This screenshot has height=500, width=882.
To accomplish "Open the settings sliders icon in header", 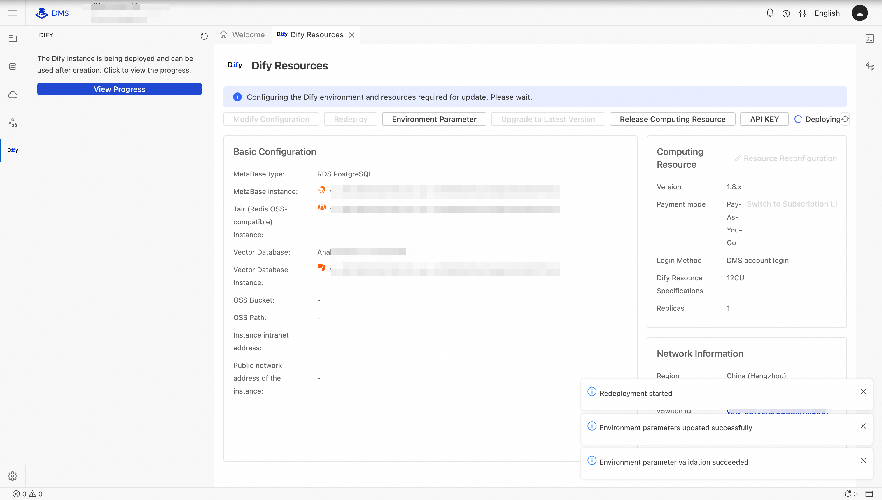I will (x=802, y=13).
